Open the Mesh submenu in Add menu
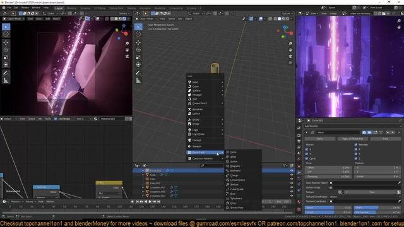The height and width of the screenshot is (227, 404). pos(205,82)
